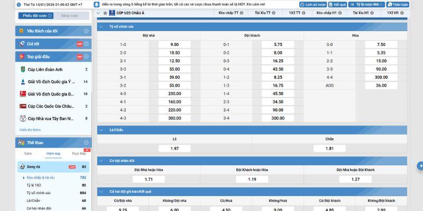Switch to the Phiếu đặt cược tab
Viewport: 423px width, 211px height.
[36, 16]
